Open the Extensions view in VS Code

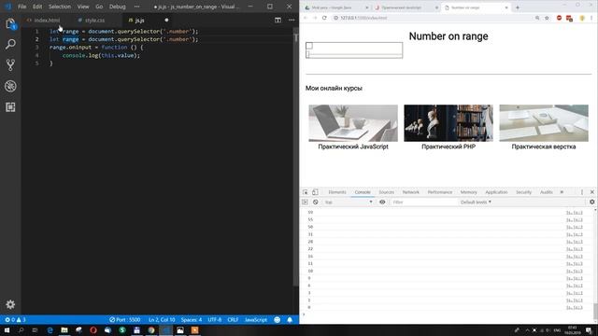pos(10,107)
